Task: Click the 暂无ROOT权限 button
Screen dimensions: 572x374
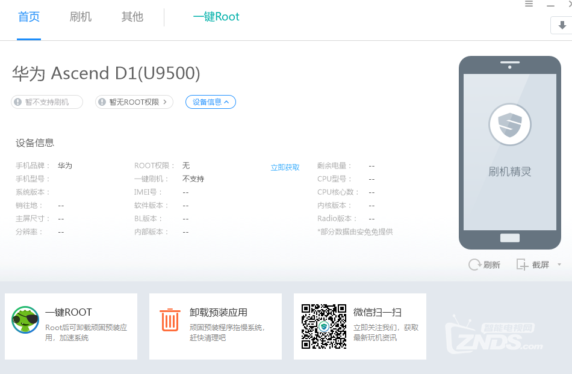Action: click(134, 102)
